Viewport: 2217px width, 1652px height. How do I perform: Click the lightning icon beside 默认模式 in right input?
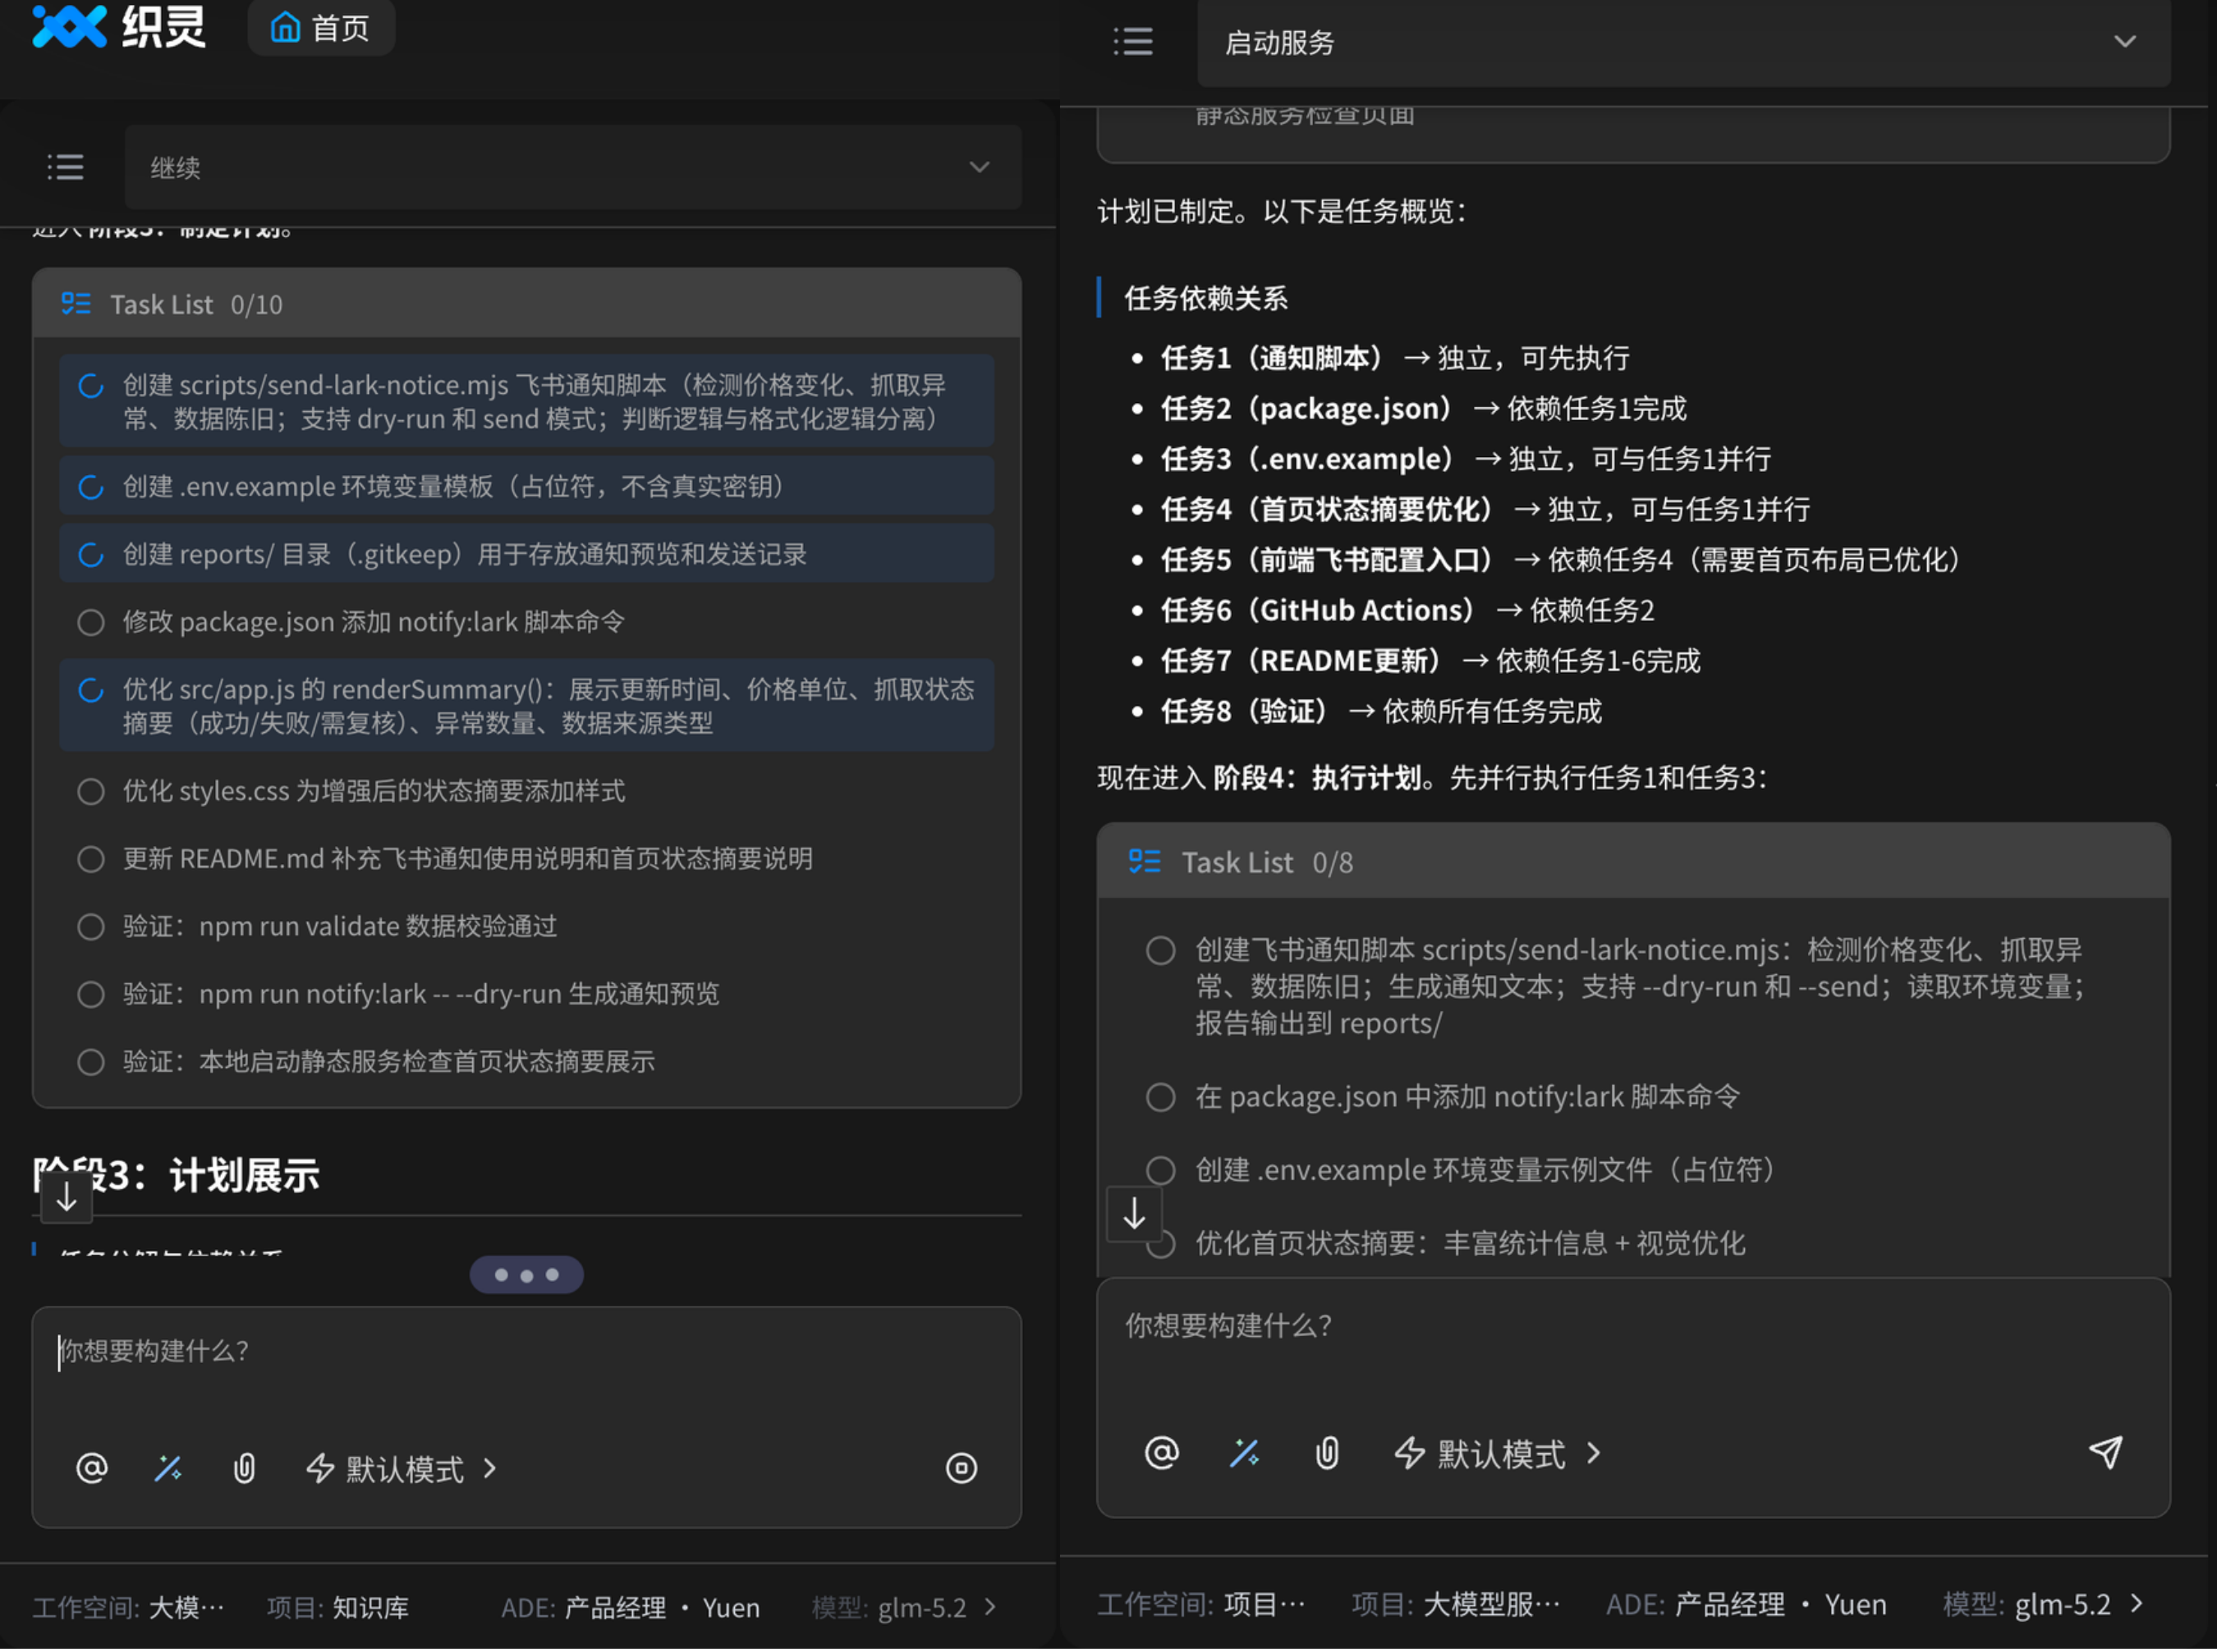tap(1410, 1453)
